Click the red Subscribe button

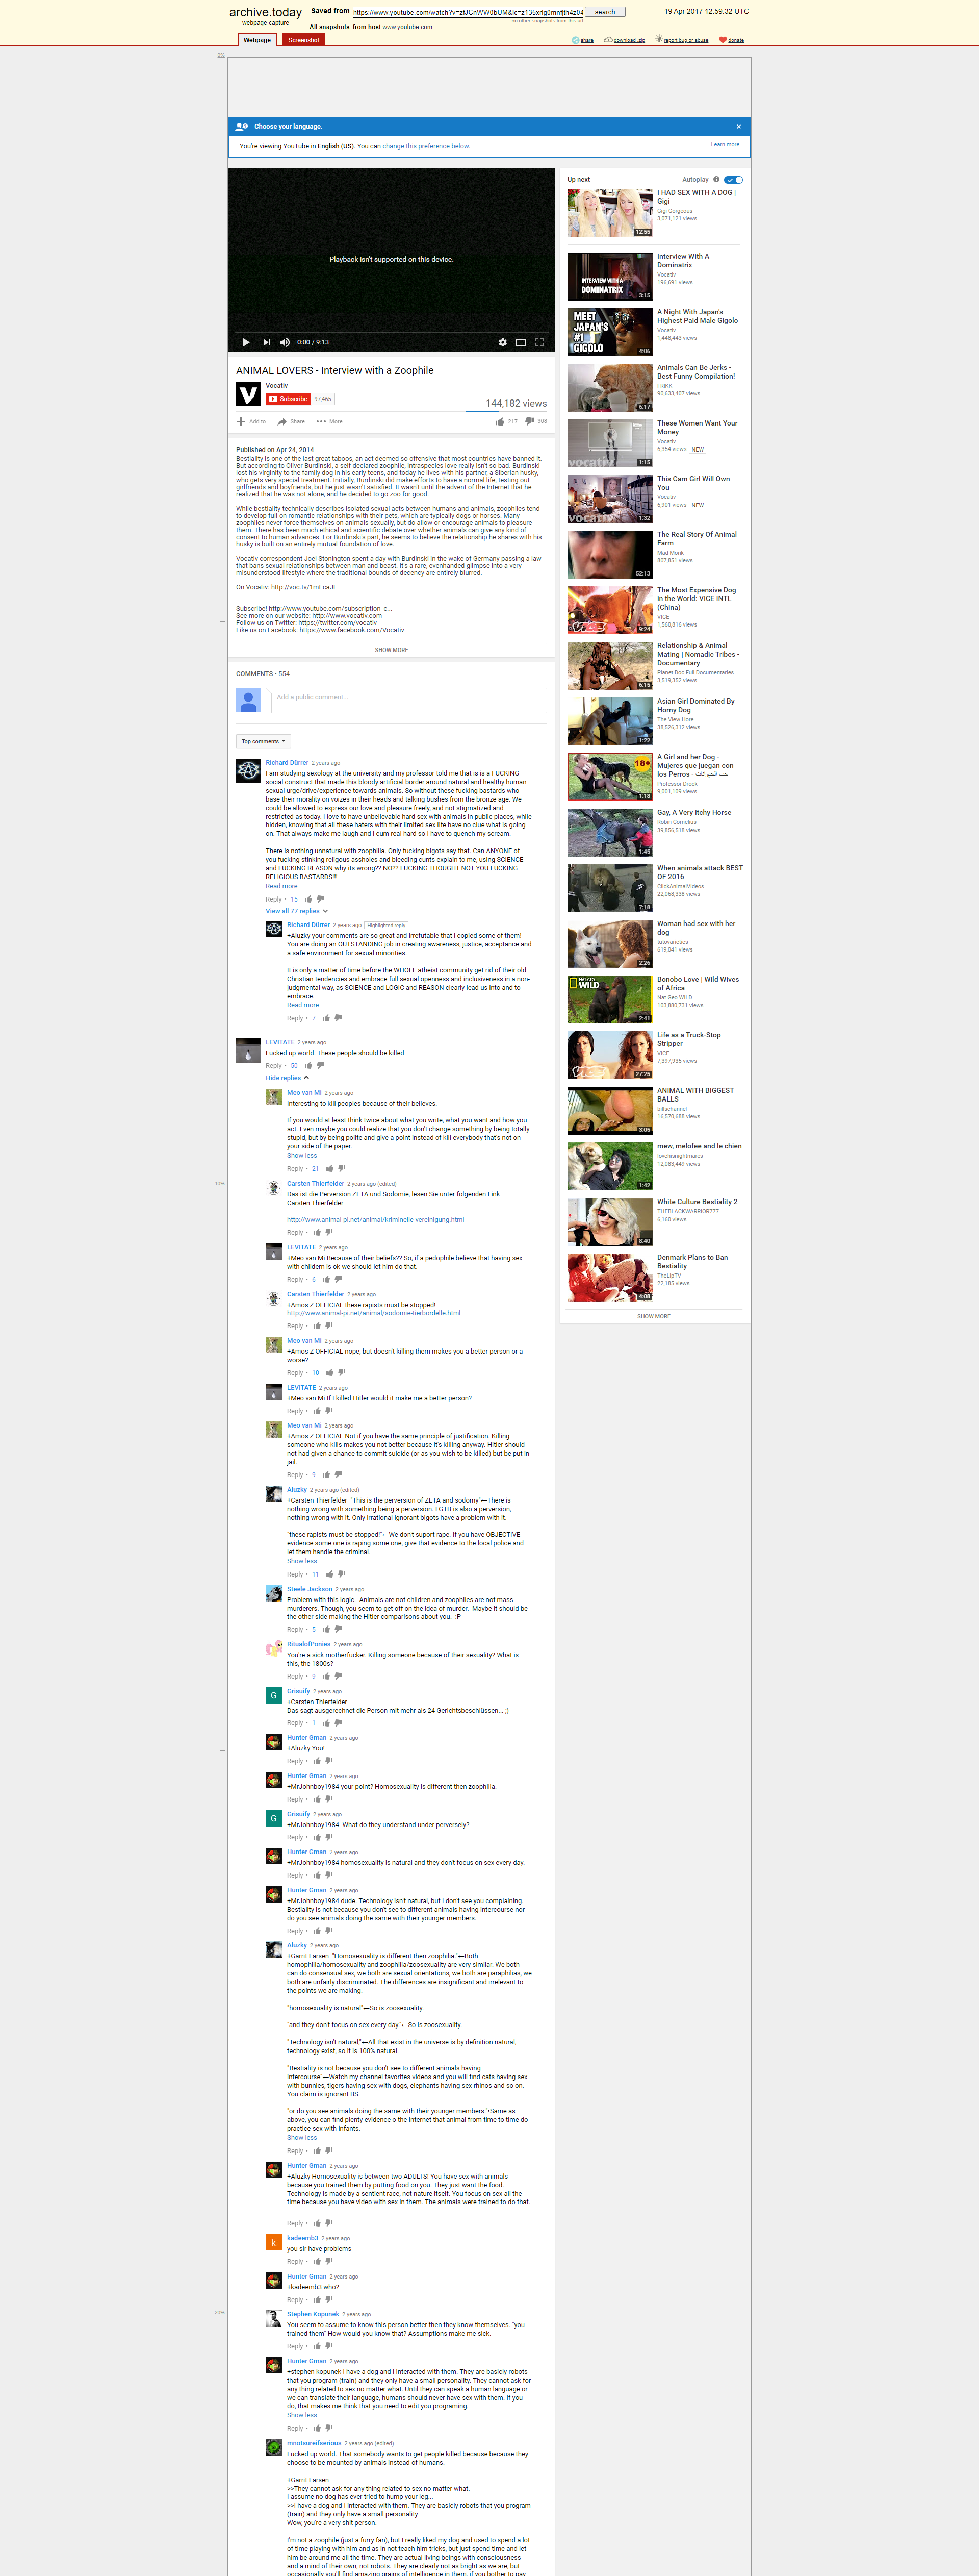tap(288, 399)
